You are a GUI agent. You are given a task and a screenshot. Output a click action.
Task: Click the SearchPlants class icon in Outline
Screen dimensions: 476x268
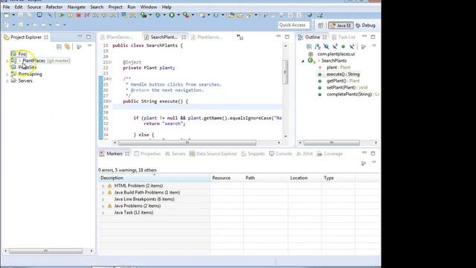coord(311,60)
